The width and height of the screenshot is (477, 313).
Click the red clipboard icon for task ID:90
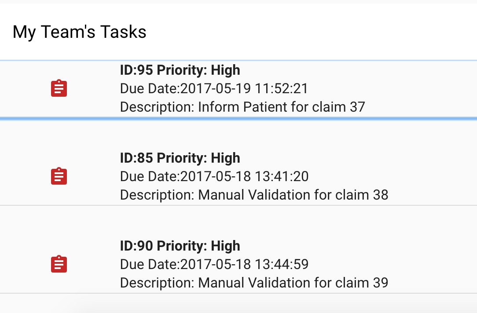pyautogui.click(x=59, y=264)
